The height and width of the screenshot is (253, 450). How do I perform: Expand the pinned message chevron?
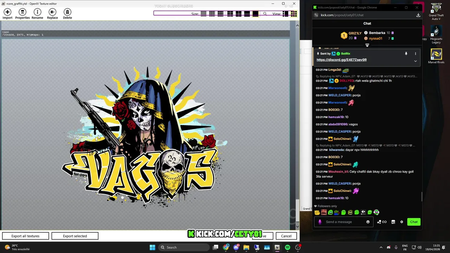point(415,61)
